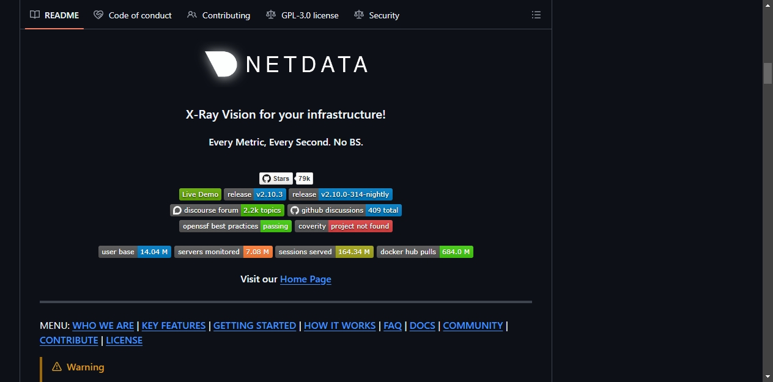This screenshot has height=382, width=773.
Task: Click the Security scale icon
Action: pyautogui.click(x=359, y=15)
